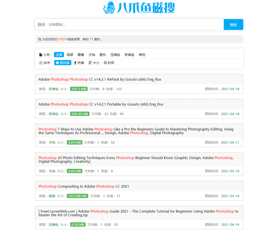Click the 2021-04-17 update date

pyautogui.click(x=230, y=142)
